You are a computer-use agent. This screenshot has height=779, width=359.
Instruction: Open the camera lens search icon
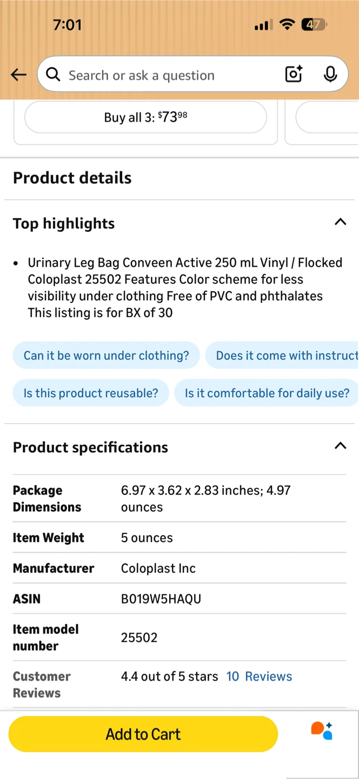click(294, 74)
